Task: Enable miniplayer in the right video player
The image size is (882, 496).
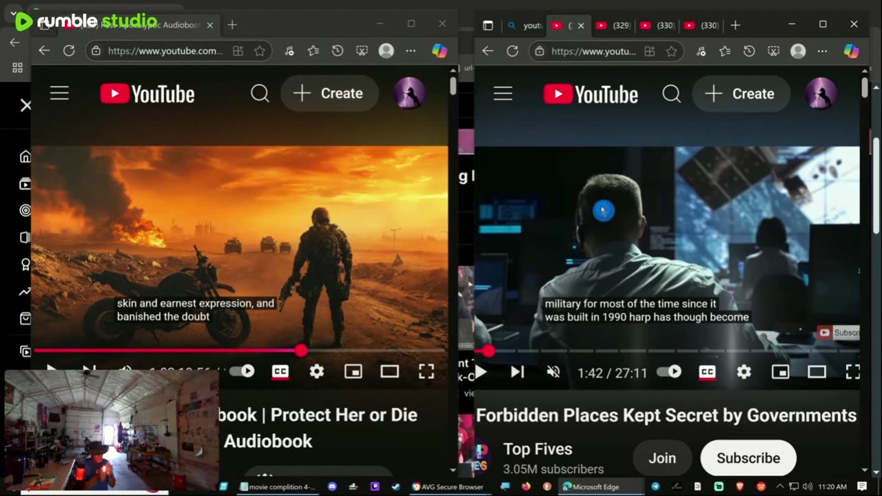Action: click(780, 372)
